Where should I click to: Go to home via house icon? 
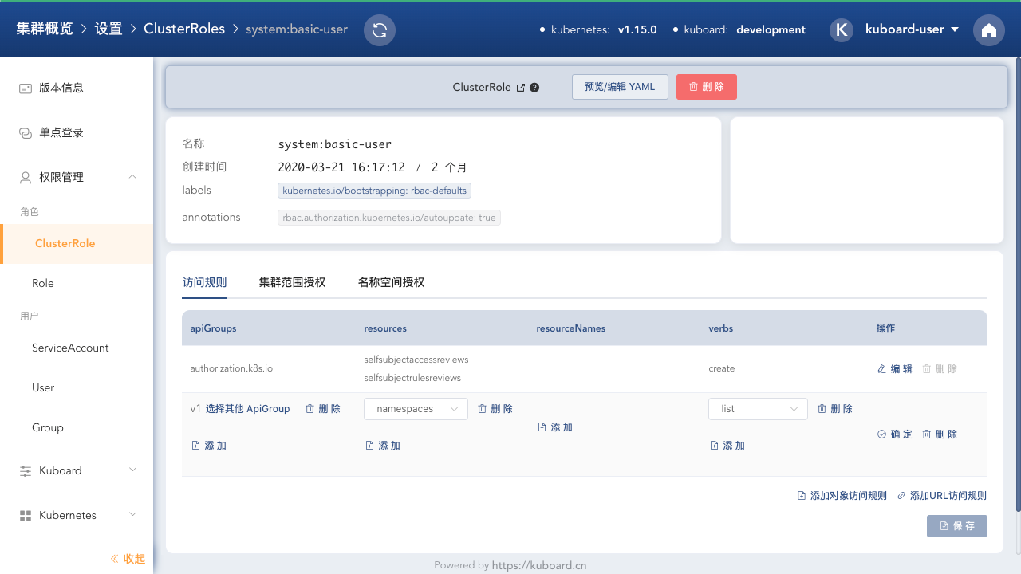pyautogui.click(x=989, y=30)
